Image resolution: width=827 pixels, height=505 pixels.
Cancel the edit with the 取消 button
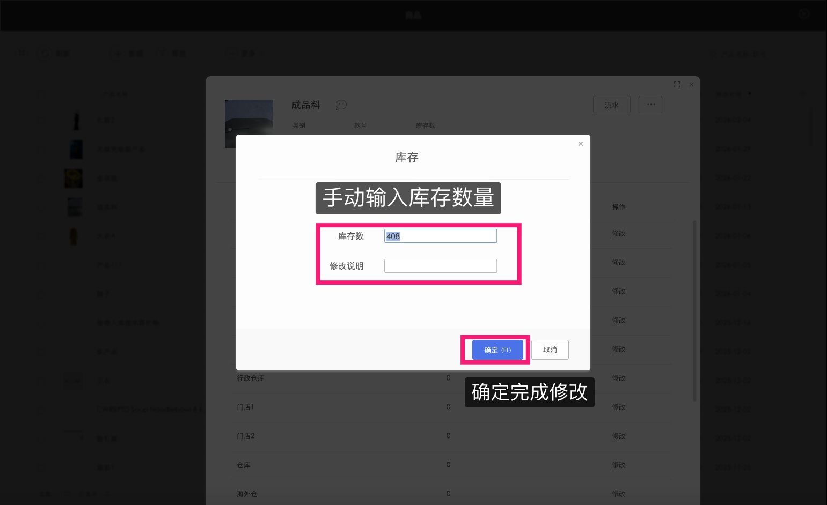[550, 350]
